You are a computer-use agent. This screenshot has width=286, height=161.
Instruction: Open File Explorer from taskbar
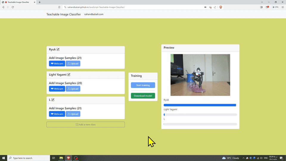[61, 158]
